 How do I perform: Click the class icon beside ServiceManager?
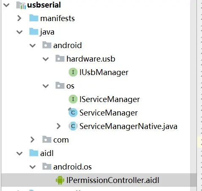click(73, 112)
